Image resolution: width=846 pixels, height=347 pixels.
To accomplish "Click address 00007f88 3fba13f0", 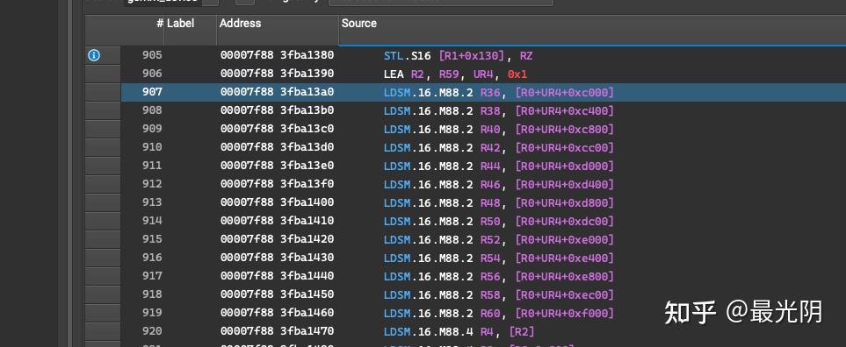I will (277, 184).
